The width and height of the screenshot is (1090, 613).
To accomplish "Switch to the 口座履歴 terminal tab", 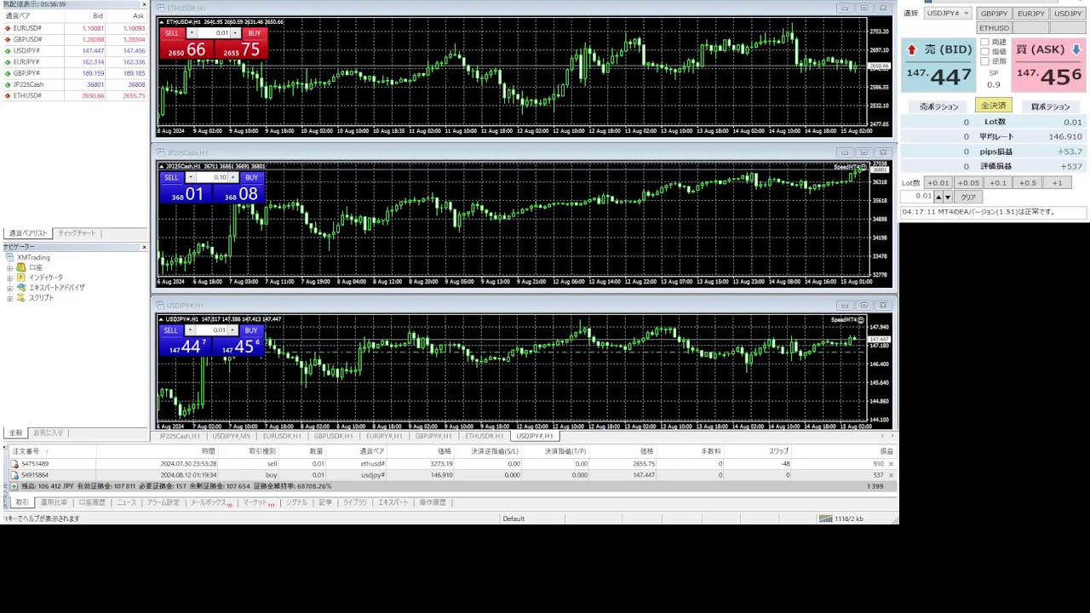I will (x=92, y=502).
